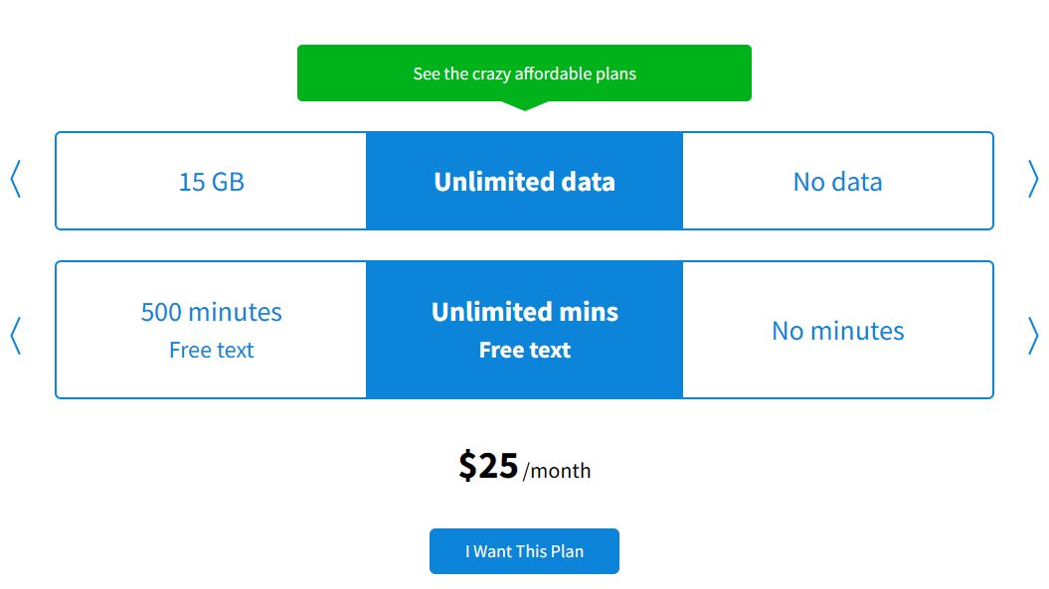Click the green banner's pointer triangle
This screenshot has height=589, width=1049.
pos(524,105)
